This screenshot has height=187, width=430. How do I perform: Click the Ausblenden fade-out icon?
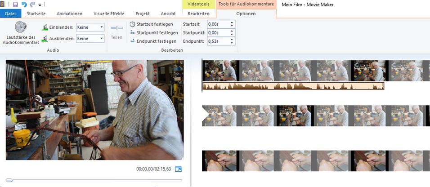pos(45,39)
